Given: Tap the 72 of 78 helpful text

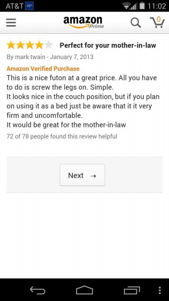Looking at the screenshot, I should pyautogui.click(x=62, y=136).
